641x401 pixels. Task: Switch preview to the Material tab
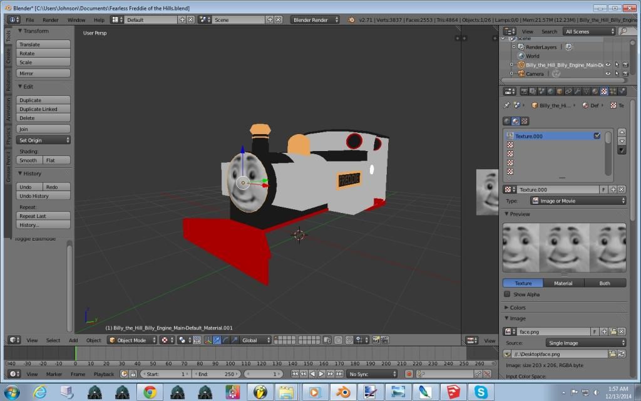pos(563,283)
